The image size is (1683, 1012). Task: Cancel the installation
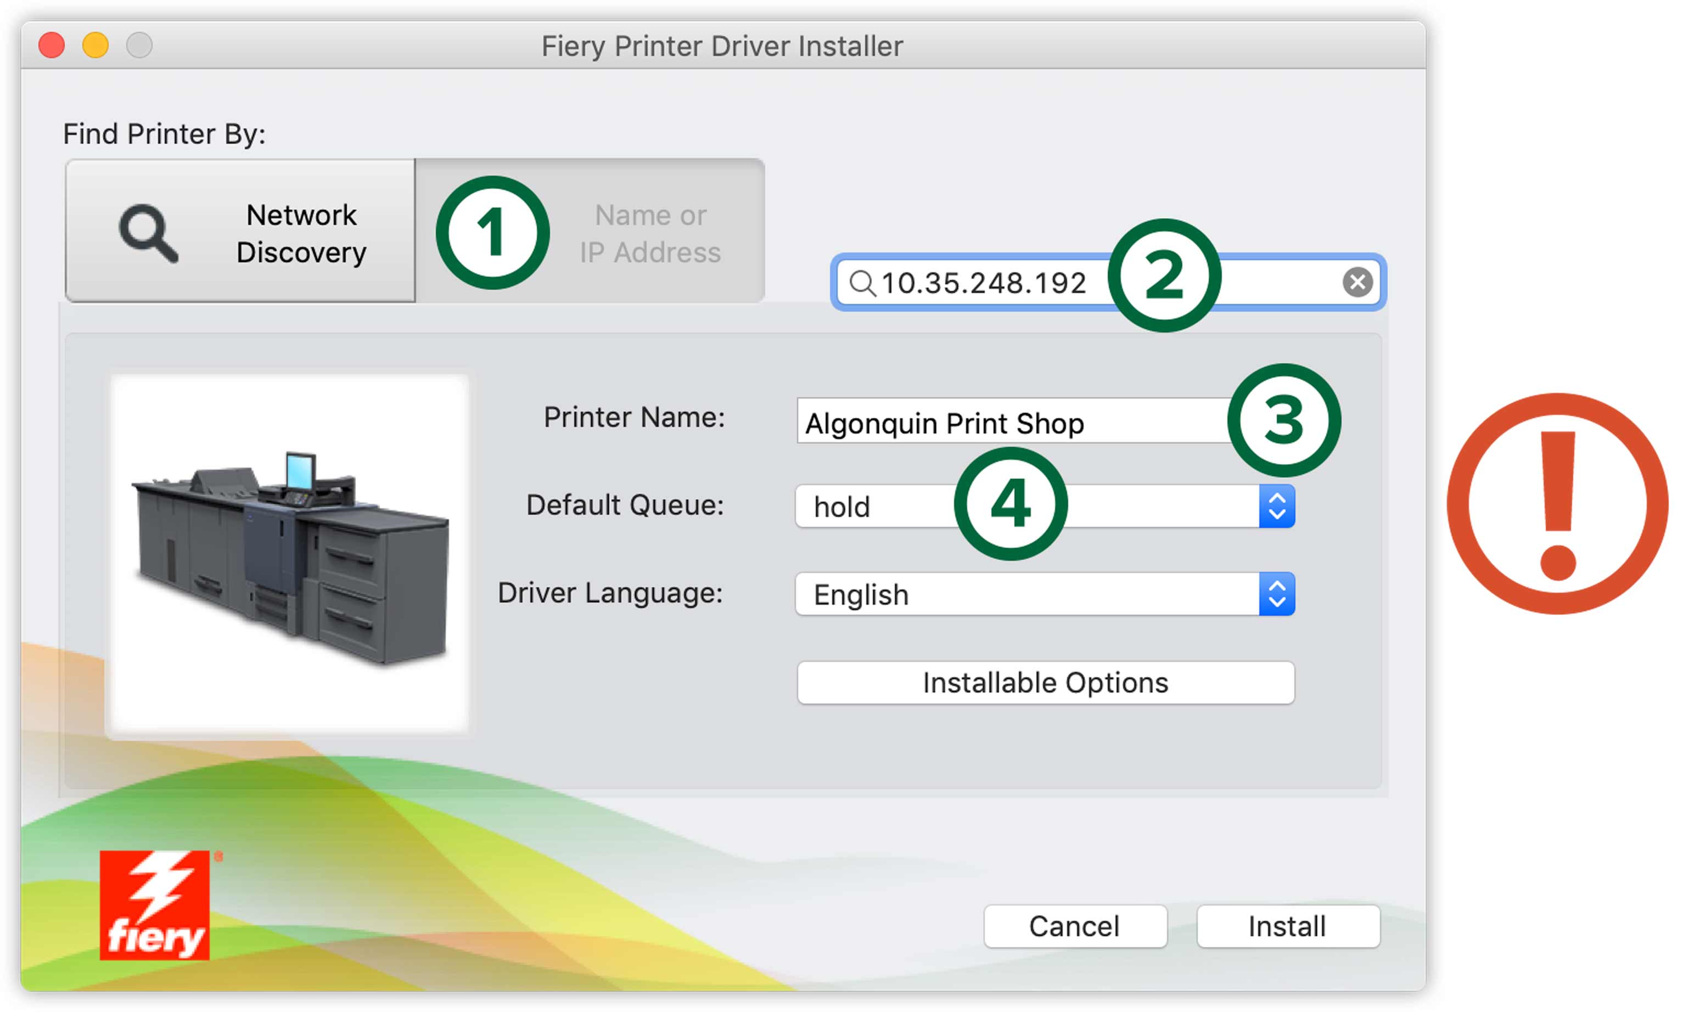(1075, 926)
